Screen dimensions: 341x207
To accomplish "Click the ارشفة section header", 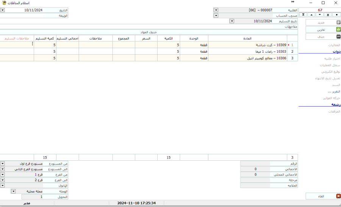I will point(336,105).
